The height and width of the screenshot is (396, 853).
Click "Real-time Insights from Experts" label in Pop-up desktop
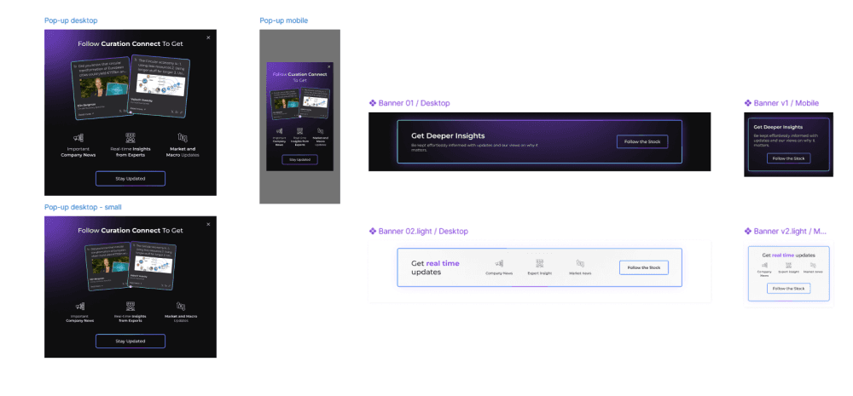(131, 152)
